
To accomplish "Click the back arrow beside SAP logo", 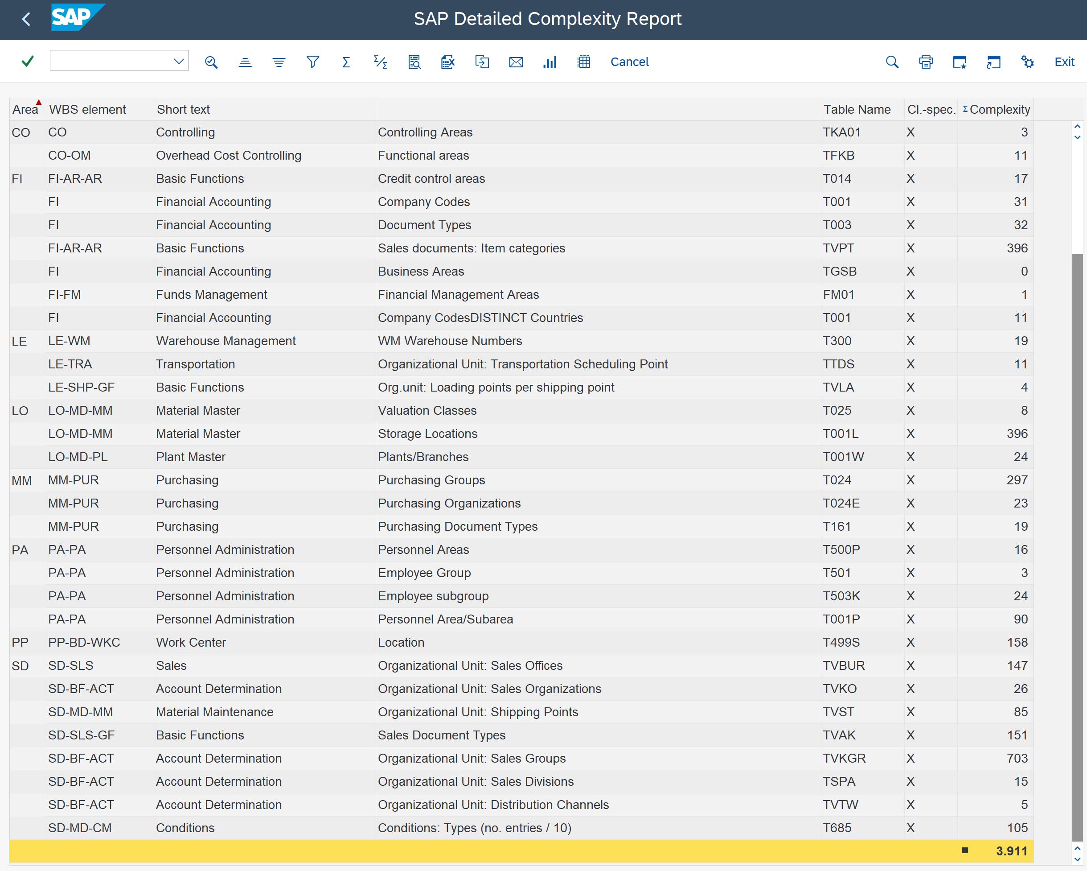I will pos(27,19).
